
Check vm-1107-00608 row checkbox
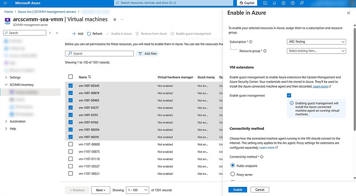pos(70,144)
